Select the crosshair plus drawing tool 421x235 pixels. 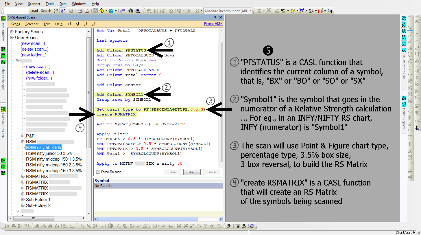pyautogui.click(x=410, y=21)
